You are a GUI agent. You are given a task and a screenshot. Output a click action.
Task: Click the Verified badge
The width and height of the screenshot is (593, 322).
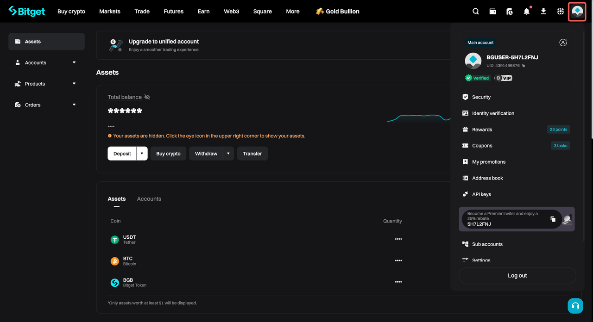coord(477,78)
